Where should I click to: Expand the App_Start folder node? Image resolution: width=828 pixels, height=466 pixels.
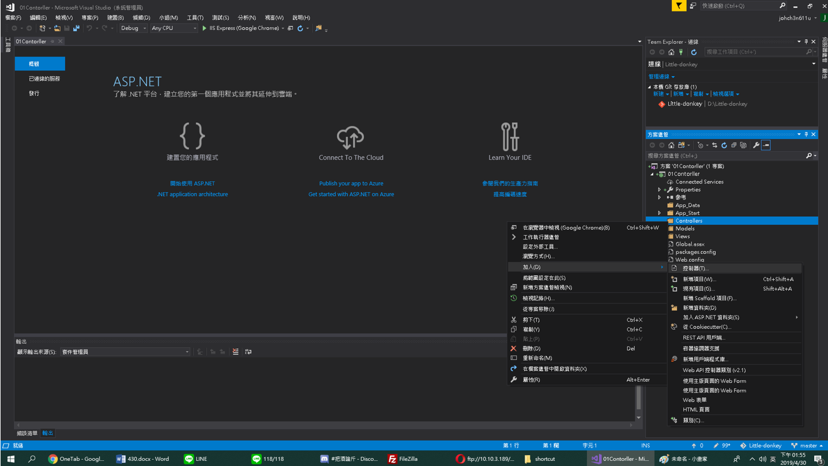pyautogui.click(x=660, y=213)
